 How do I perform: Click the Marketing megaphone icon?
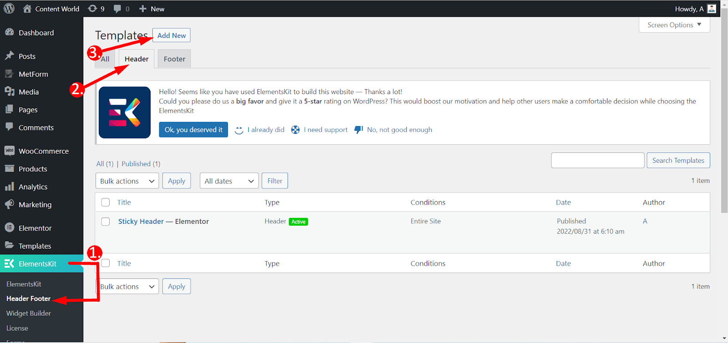(x=9, y=204)
